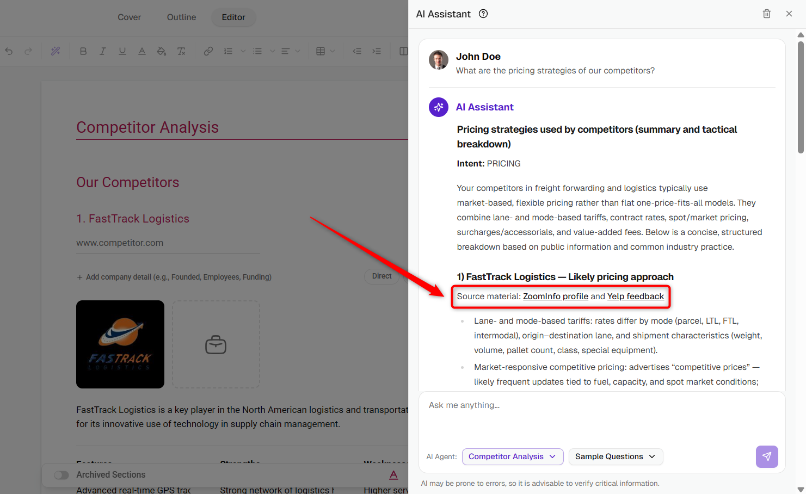Send the message with the paper plane button
Screen dimensions: 806x494
767,456
